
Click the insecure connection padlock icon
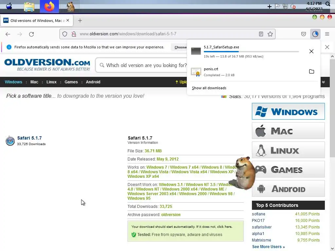click(x=74, y=34)
